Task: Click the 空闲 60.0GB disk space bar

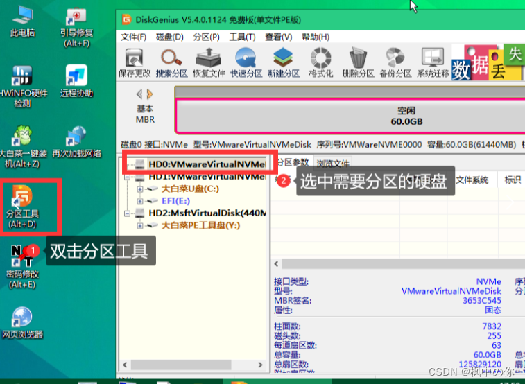Action: coord(350,116)
